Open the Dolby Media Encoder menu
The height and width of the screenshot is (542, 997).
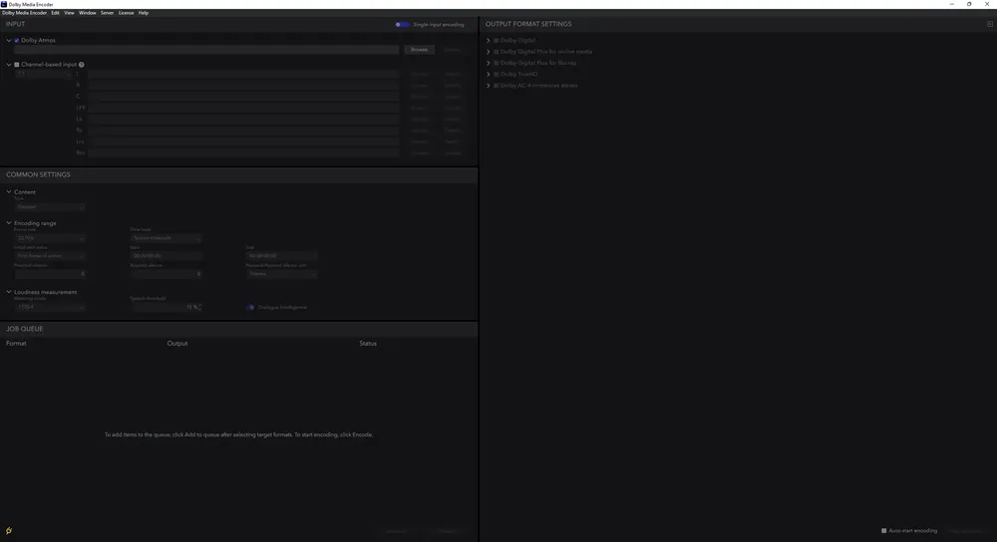24,13
